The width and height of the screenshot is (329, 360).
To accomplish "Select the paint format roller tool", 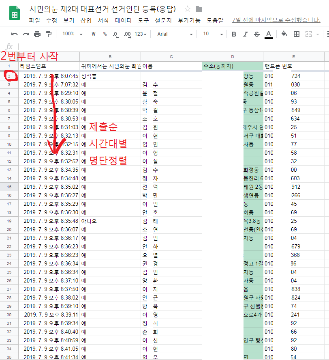I will coord(49,34).
